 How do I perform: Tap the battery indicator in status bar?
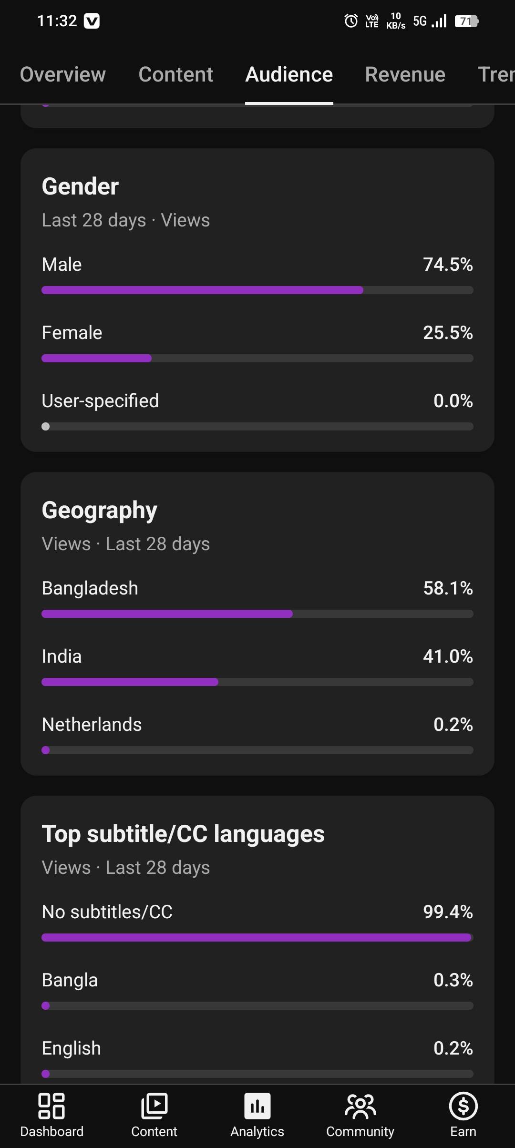pyautogui.click(x=466, y=21)
